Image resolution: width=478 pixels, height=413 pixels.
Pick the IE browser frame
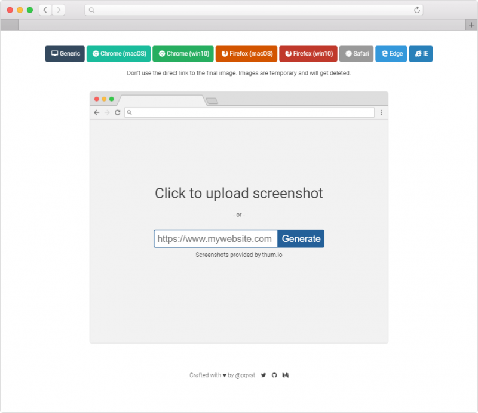pyautogui.click(x=421, y=54)
